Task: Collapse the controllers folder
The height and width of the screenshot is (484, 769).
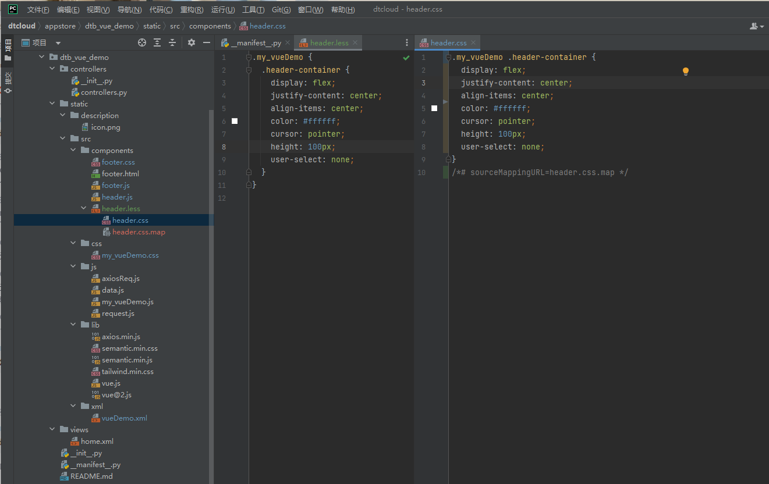Action: pos(52,69)
